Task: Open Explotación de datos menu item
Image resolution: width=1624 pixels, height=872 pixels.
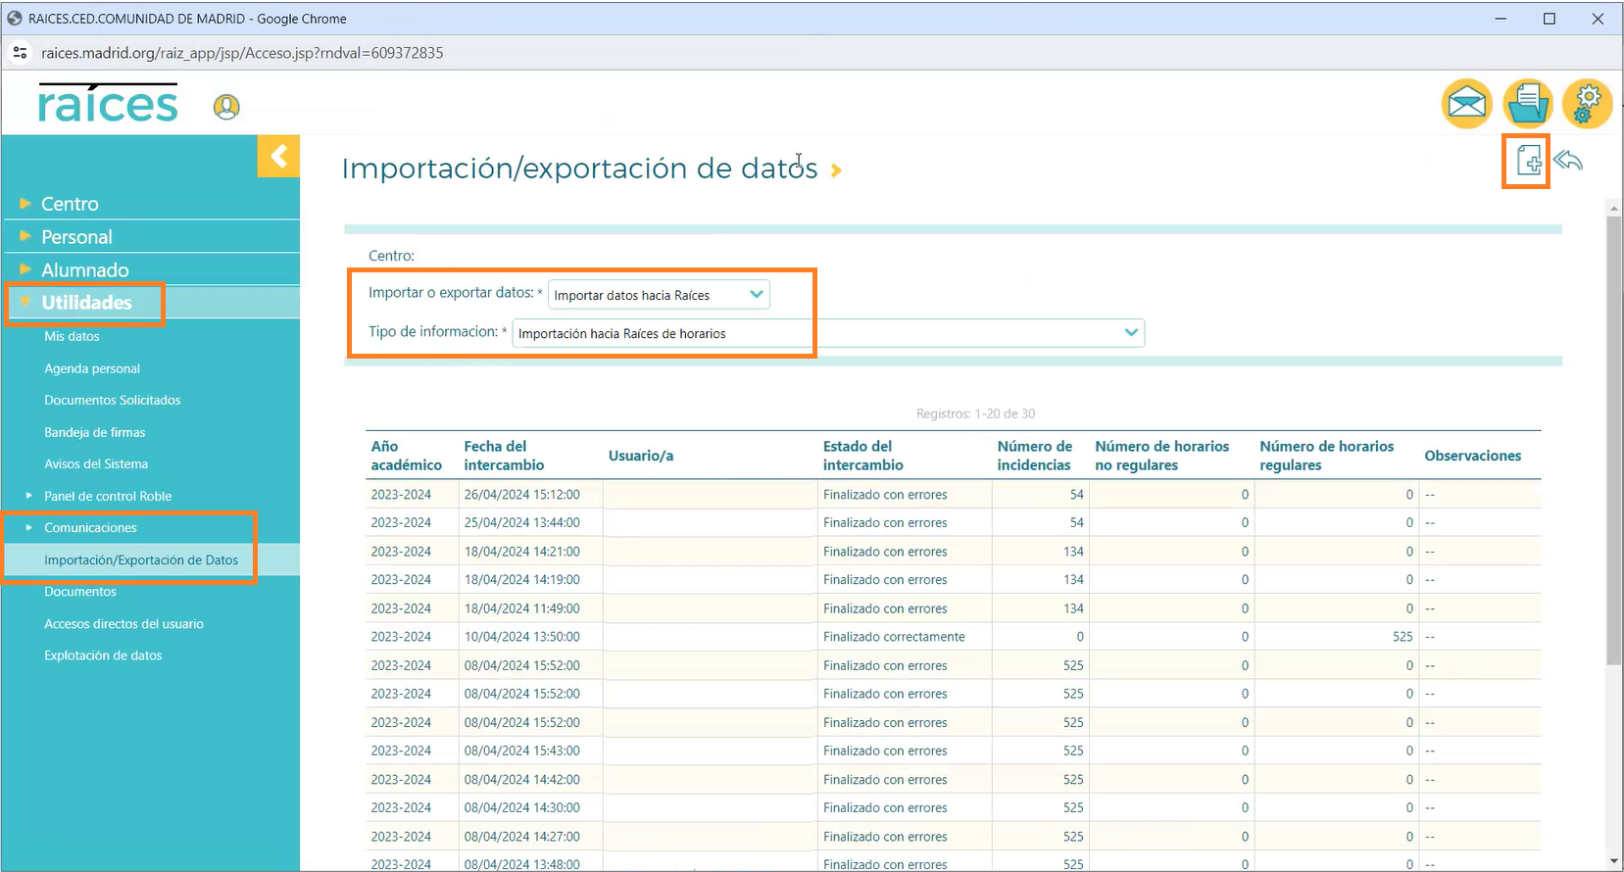Action: 103,654
